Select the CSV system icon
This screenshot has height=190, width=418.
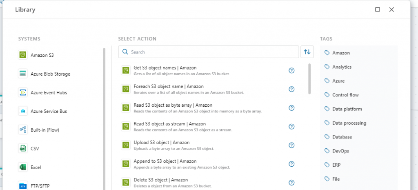pyautogui.click(x=22, y=148)
